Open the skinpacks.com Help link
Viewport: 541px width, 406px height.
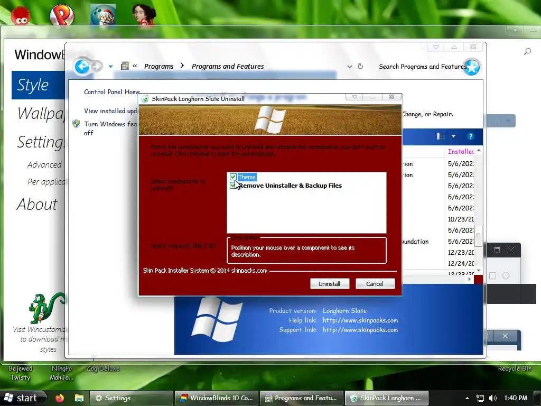360,320
